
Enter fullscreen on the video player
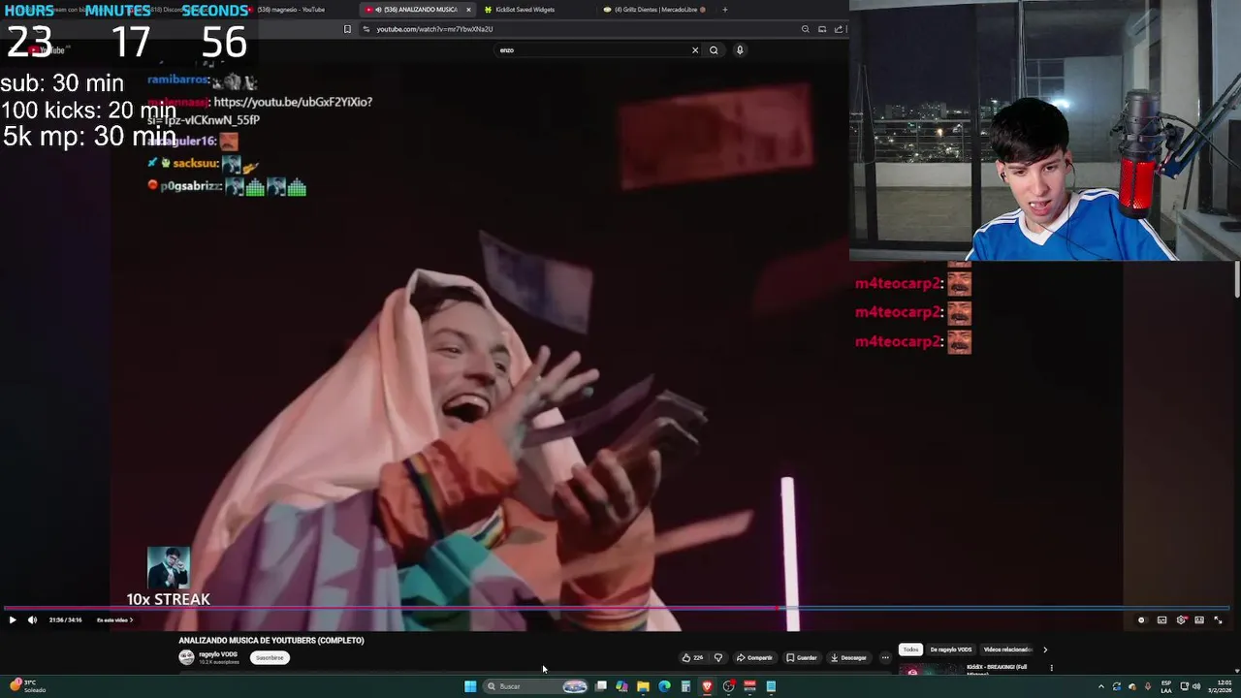tap(1219, 620)
